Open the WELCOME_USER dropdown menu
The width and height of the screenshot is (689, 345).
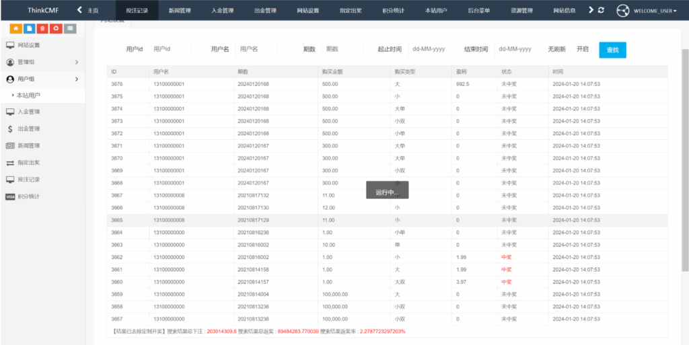655,11
